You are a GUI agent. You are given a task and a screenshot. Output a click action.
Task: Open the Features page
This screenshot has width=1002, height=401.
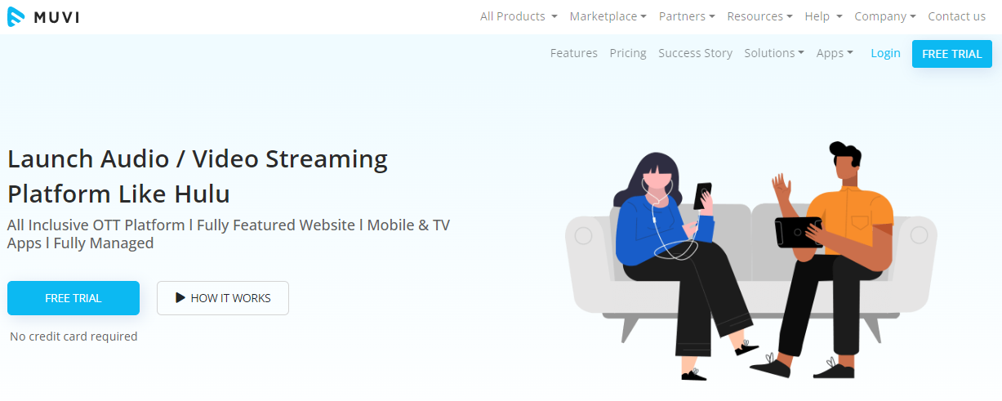pos(574,53)
